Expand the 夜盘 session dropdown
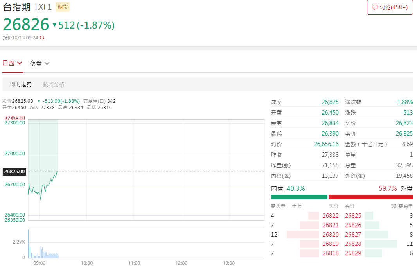 (40, 63)
